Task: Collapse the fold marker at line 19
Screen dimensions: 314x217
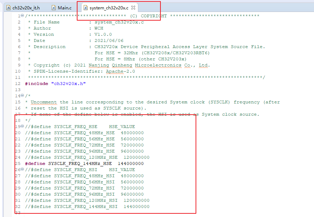Action: point(22,127)
